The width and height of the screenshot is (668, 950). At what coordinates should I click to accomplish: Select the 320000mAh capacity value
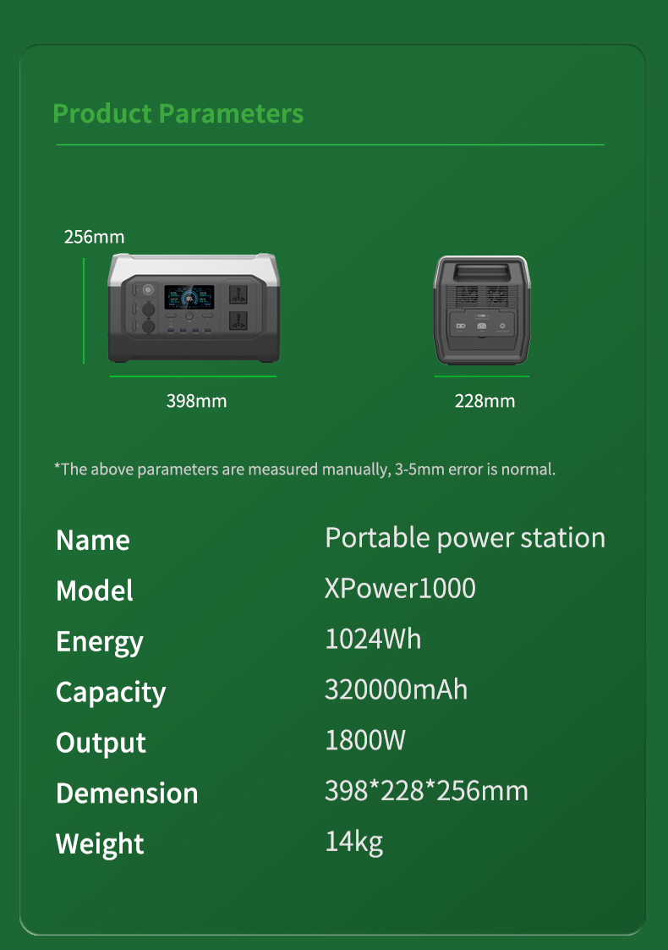[396, 689]
